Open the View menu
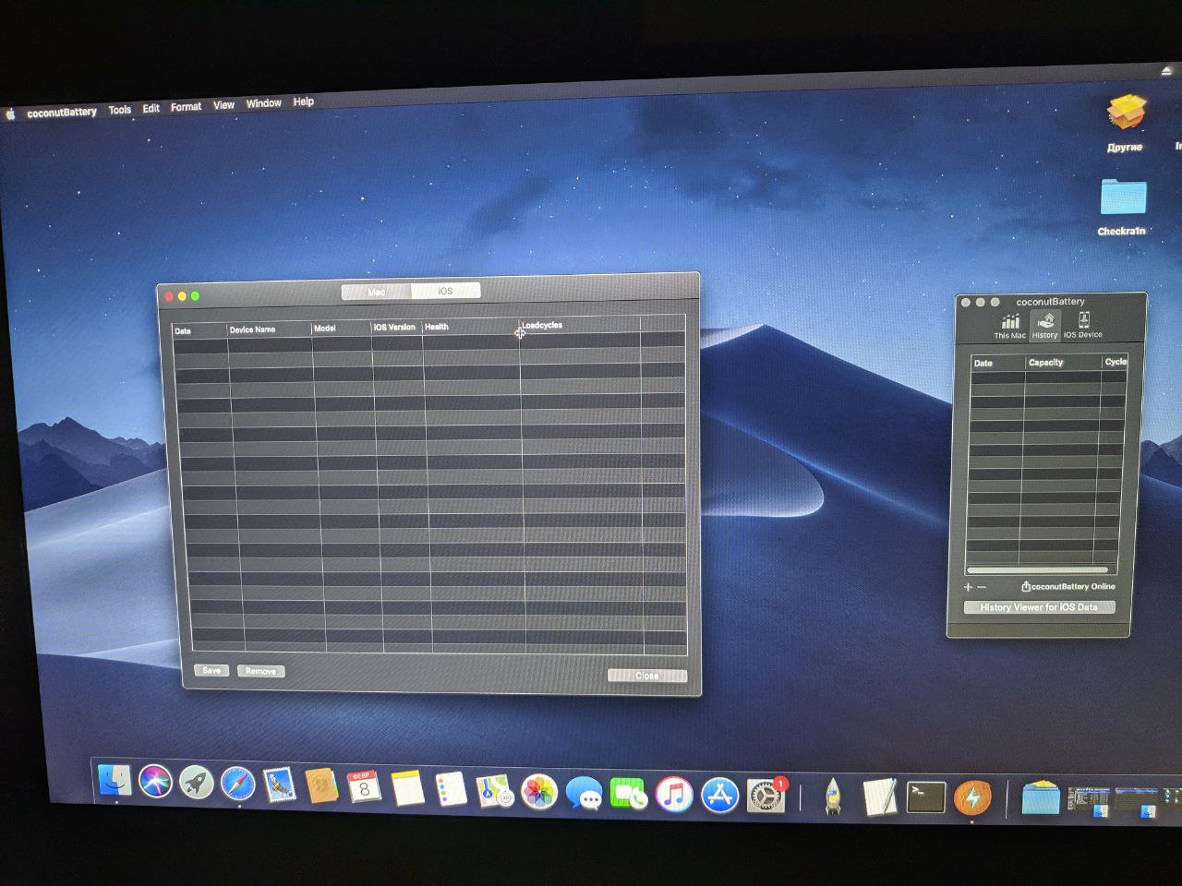The width and height of the screenshot is (1182, 886). click(223, 105)
